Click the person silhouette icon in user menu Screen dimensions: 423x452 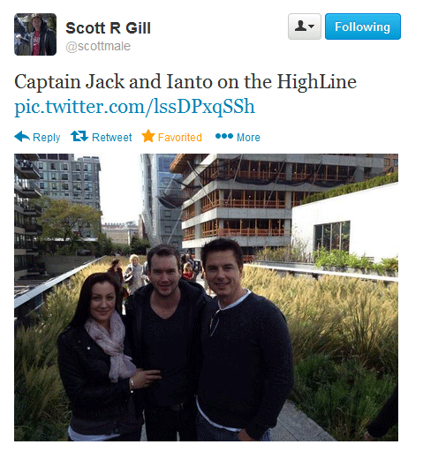300,26
